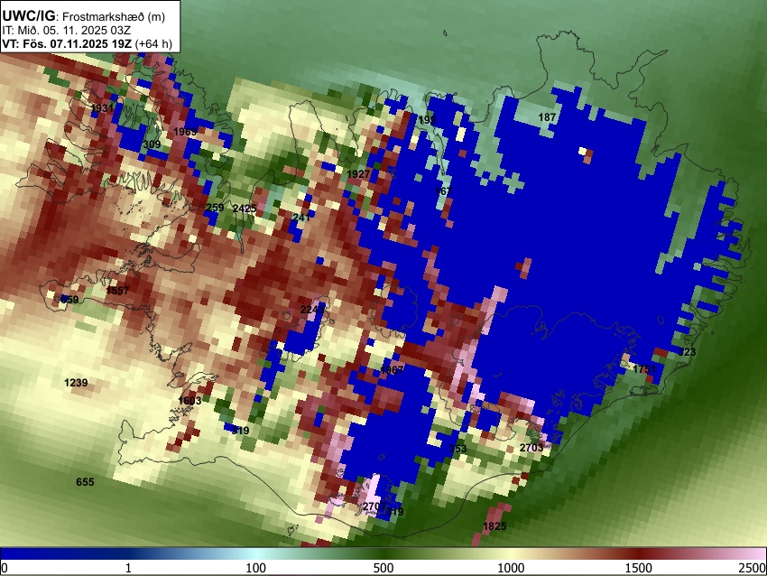The width and height of the screenshot is (767, 576).
Task: Select the 323 label on the east coast
Action: click(687, 352)
